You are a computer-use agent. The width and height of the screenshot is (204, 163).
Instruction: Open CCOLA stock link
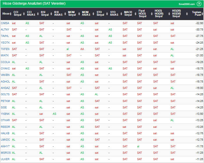[5, 62]
